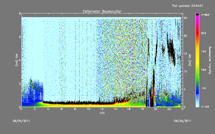Click the 20.0 colorbar tick label

pos(203,33)
